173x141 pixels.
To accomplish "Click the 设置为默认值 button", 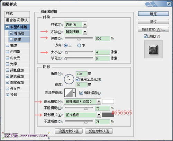I will click(x=69, y=131).
